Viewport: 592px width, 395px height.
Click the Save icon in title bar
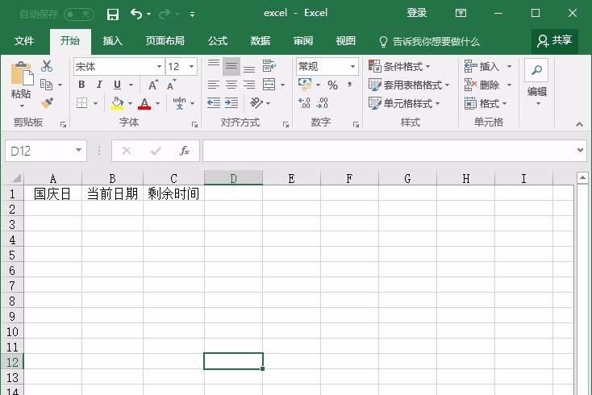113,14
